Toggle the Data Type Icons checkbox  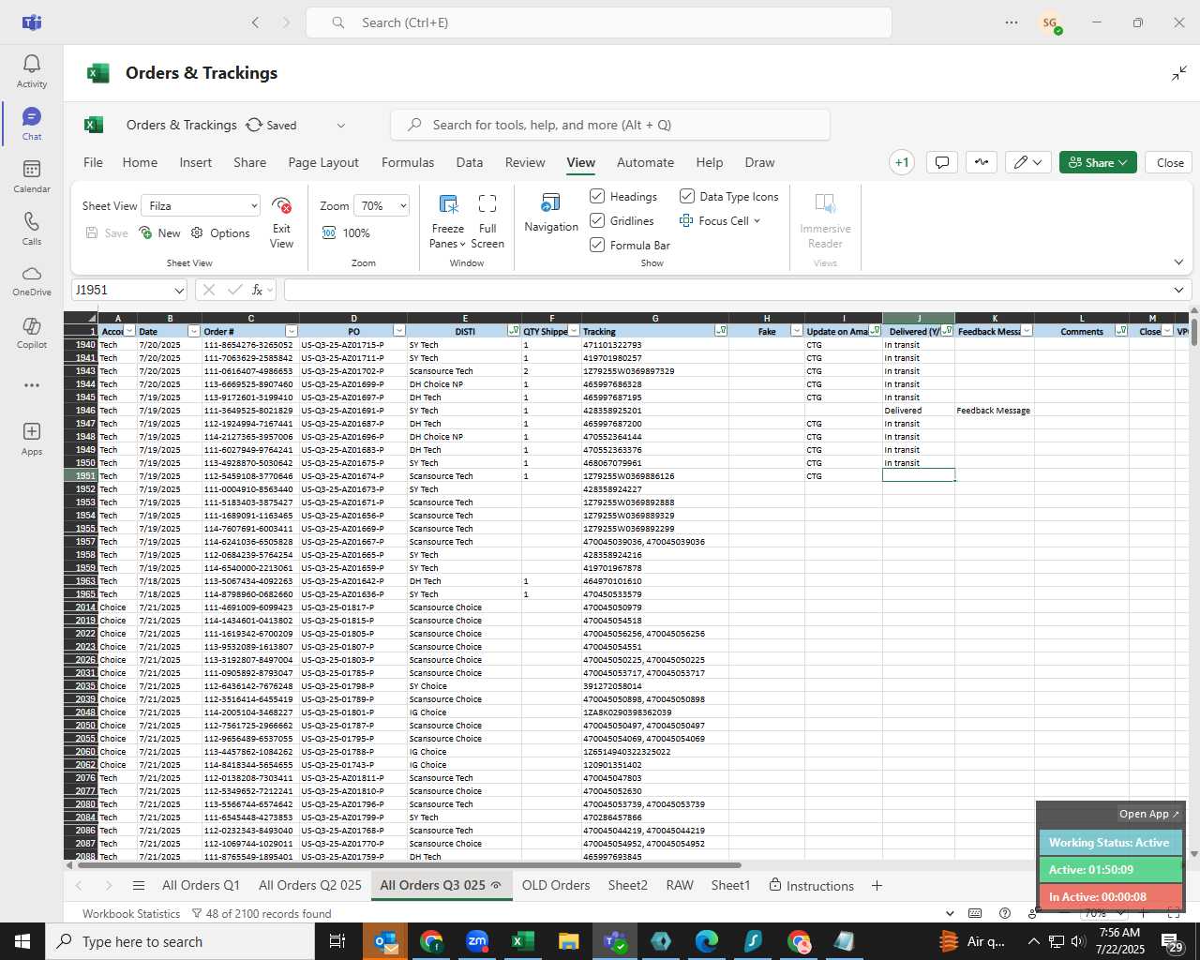(x=687, y=196)
